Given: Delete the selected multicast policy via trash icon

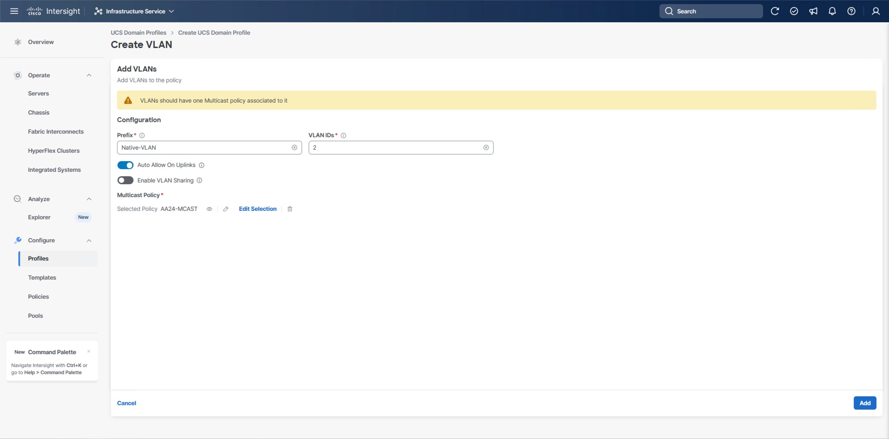Looking at the screenshot, I should (290, 209).
